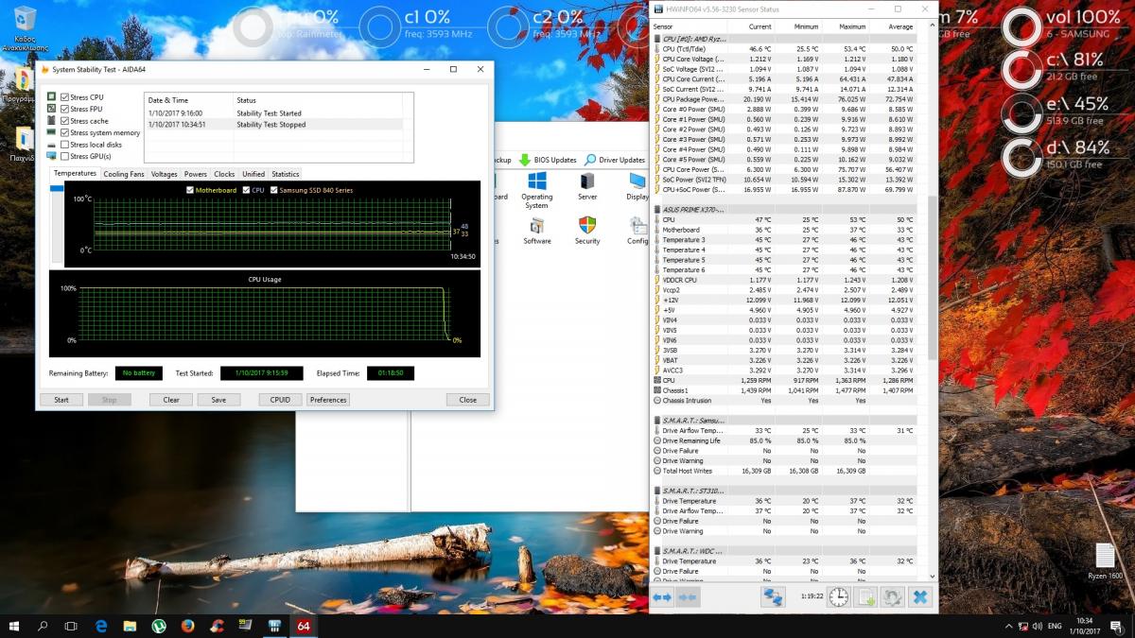Click the HWiNFO expand columns arrows icon
The image size is (1135, 638).
coord(662,597)
